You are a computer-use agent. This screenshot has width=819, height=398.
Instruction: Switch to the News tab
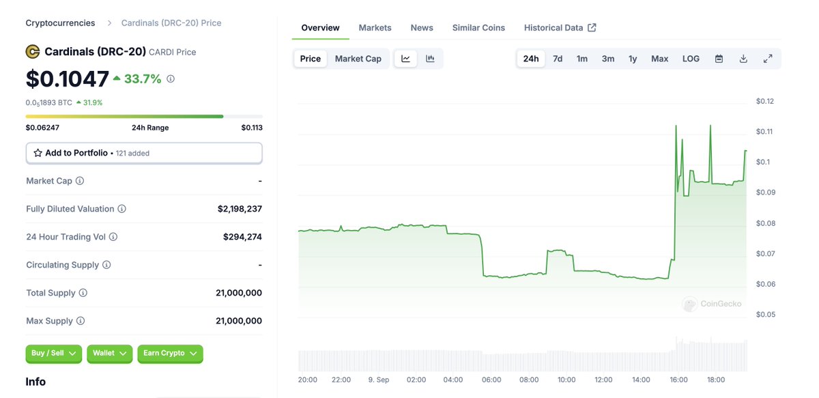(x=422, y=28)
